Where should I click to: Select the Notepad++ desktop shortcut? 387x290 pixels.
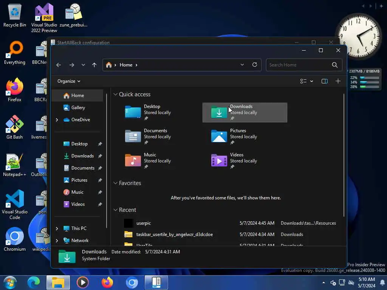15,165
